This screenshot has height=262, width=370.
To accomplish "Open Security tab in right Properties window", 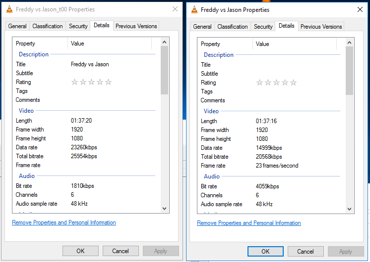I will (x=263, y=27).
